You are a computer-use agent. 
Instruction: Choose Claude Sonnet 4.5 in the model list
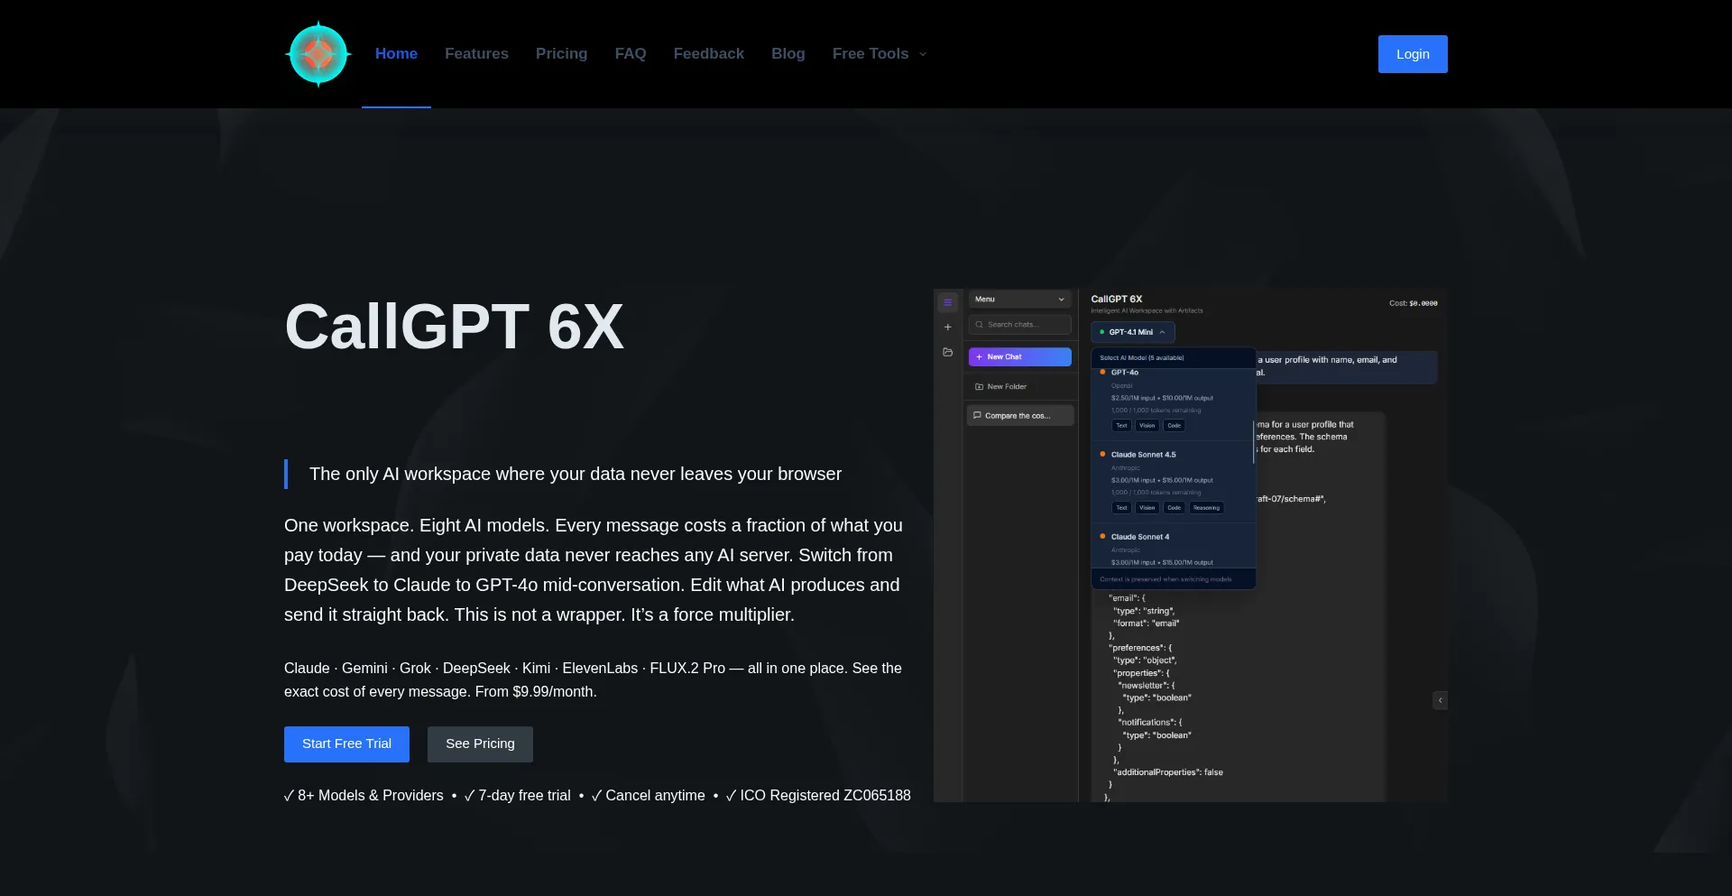(1173, 482)
